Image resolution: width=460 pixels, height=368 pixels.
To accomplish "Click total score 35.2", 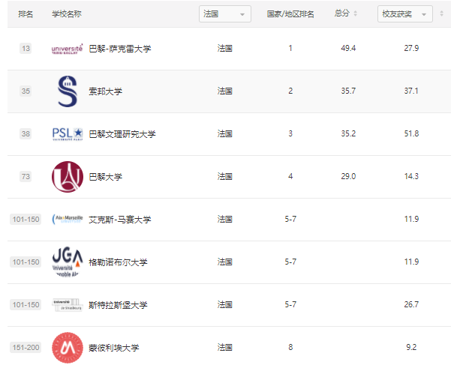I will tap(348, 134).
